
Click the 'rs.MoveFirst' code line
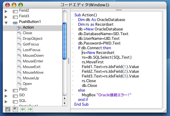coord(92,62)
